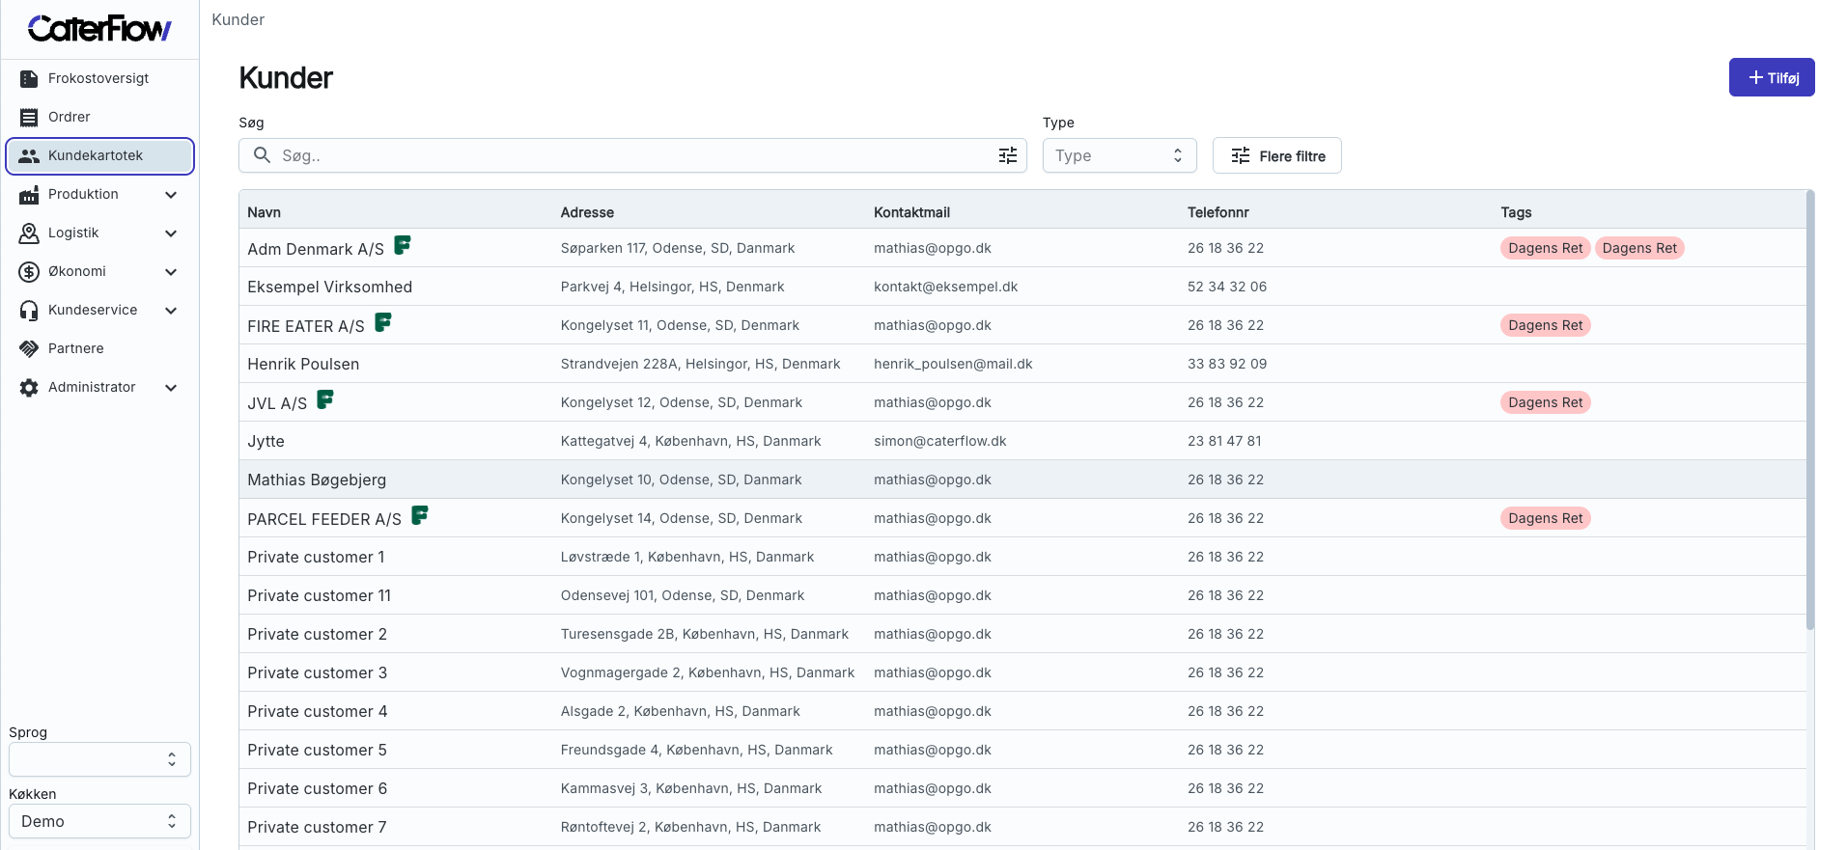The height and width of the screenshot is (850, 1847).
Task: Open the Økonomi menu item
Action: 99,271
